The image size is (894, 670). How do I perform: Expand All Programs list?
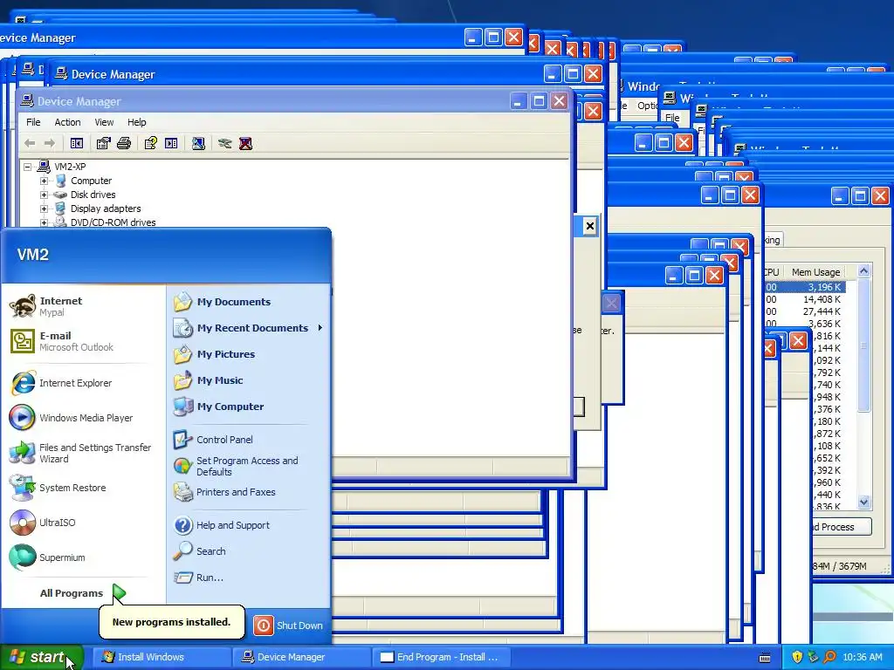tap(83, 593)
